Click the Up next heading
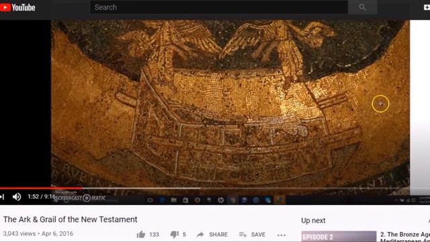The image size is (430, 242). click(313, 220)
